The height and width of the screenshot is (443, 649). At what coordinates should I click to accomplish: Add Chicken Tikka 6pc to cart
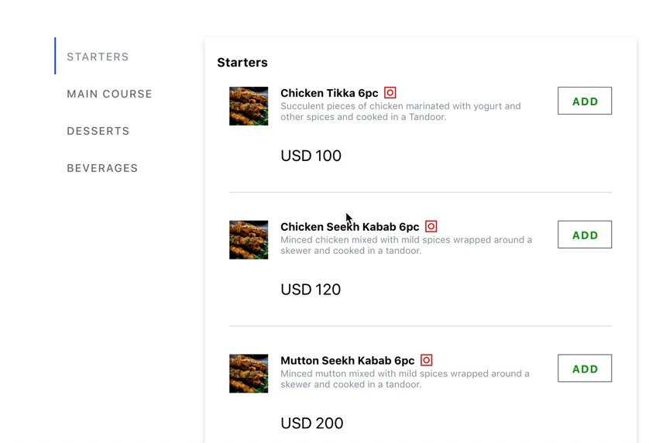[585, 101]
